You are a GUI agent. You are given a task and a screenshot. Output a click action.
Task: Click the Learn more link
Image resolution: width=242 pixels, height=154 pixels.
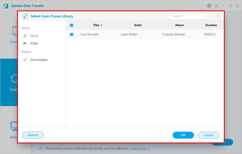click(140, 149)
